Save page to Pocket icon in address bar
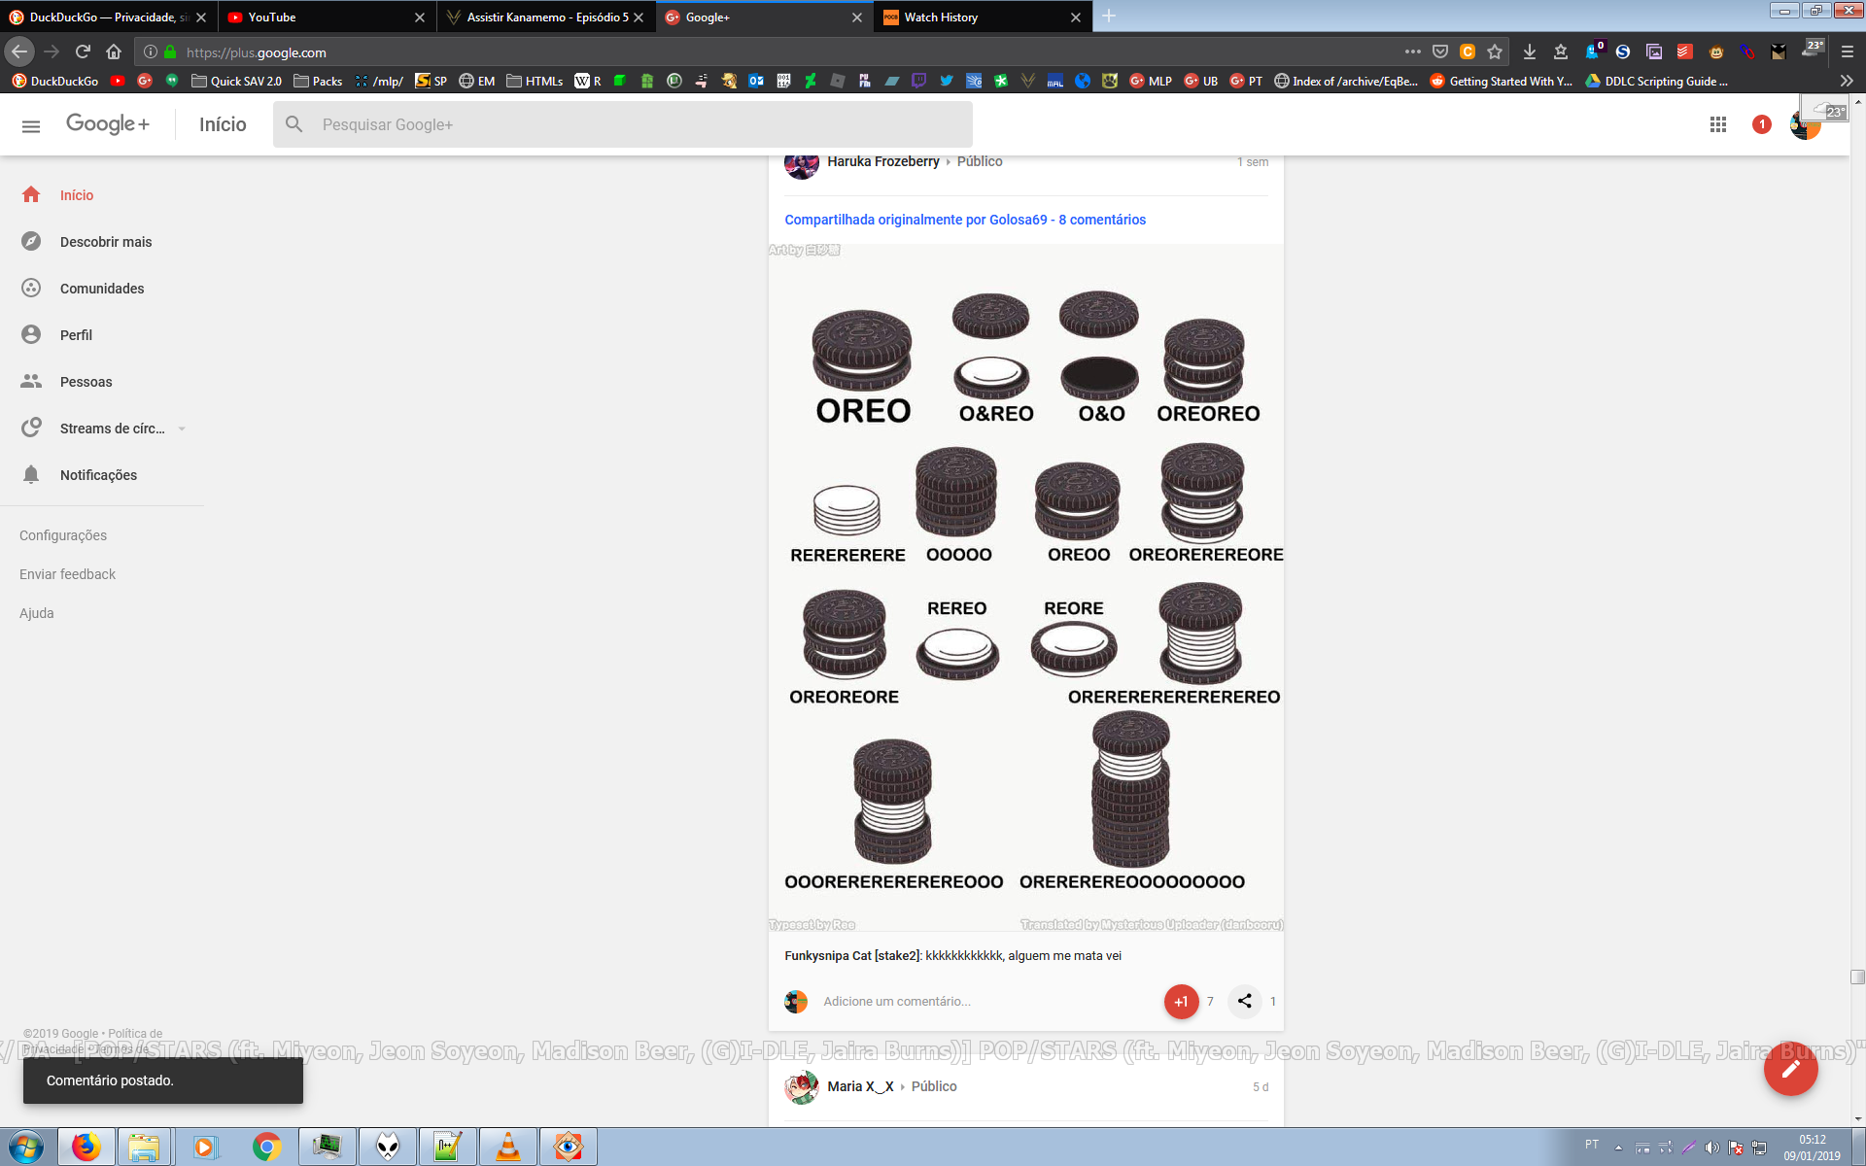Image resolution: width=1866 pixels, height=1166 pixels. click(1440, 51)
